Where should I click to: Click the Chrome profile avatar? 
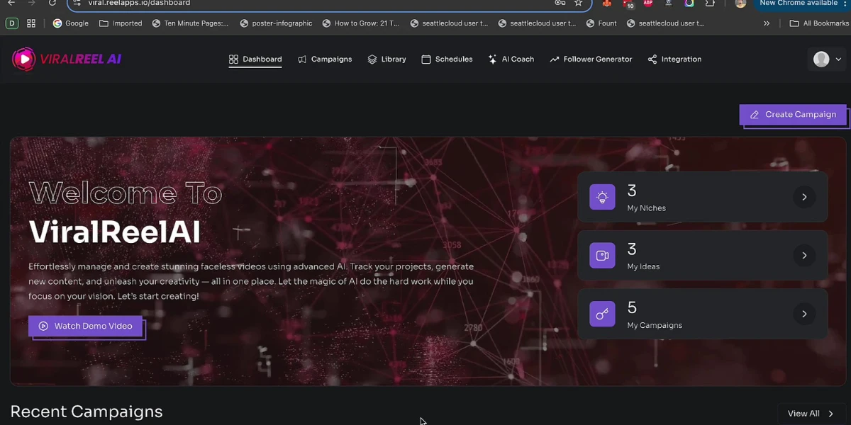pyautogui.click(x=740, y=3)
